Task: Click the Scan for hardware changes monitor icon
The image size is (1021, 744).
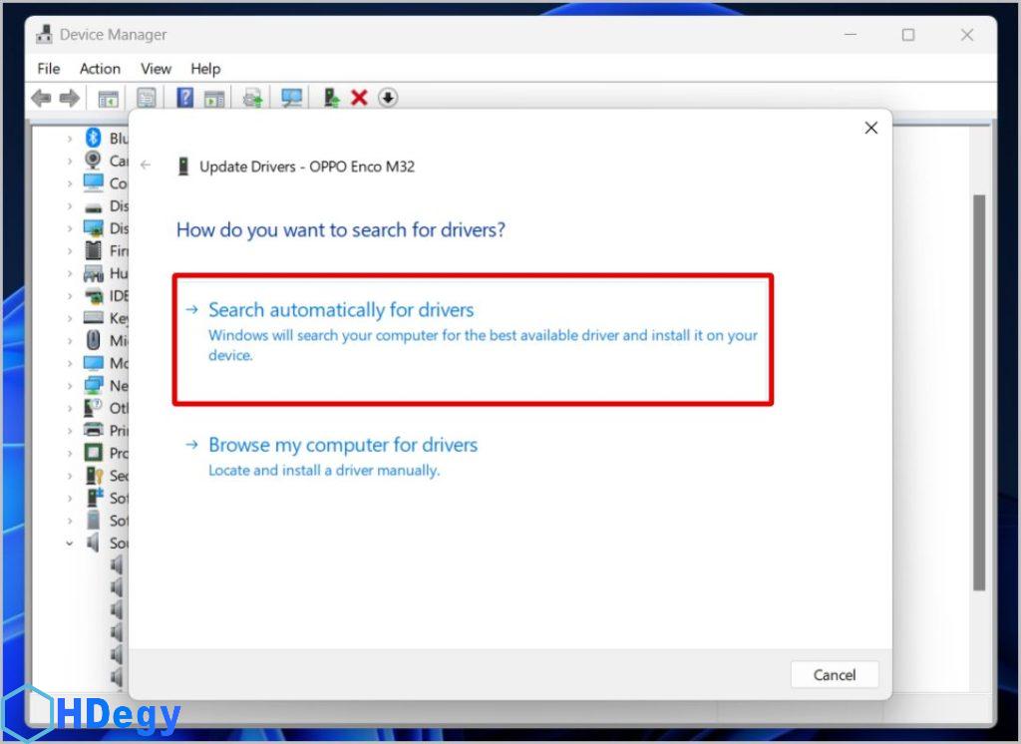Action: coord(291,98)
